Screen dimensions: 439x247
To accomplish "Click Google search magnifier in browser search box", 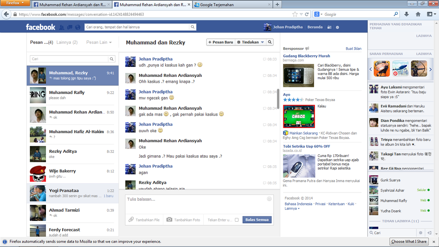I will [x=396, y=14].
